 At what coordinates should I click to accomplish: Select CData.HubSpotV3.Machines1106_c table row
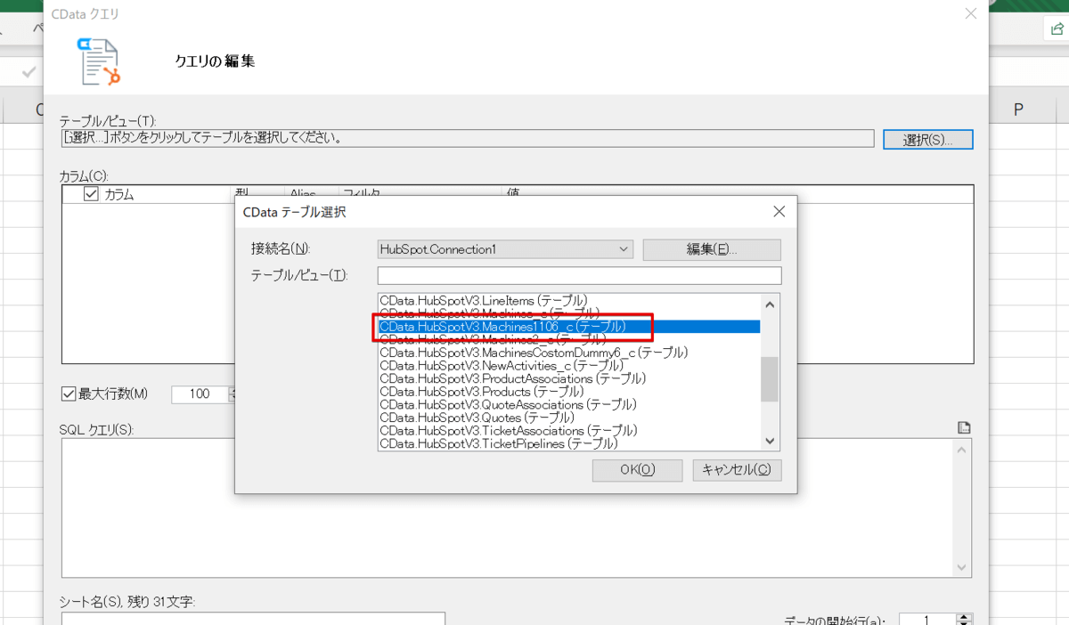[x=569, y=327]
